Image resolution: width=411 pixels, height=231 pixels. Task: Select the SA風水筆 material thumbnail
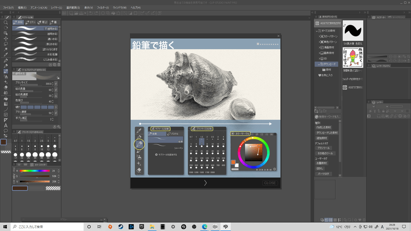(x=353, y=31)
